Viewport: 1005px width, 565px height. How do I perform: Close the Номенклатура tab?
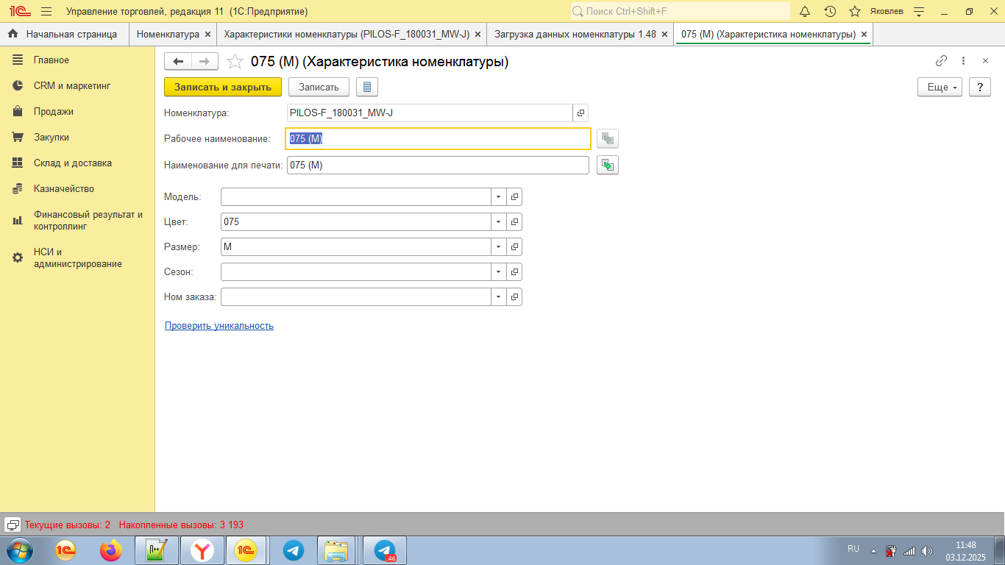coord(208,34)
